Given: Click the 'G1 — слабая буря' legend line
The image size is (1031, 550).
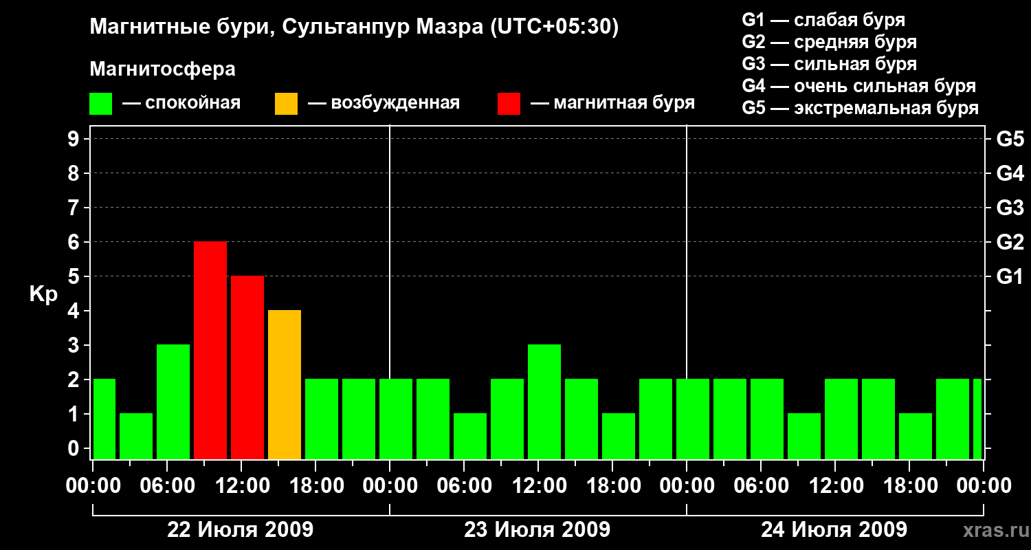Looking at the screenshot, I should [x=823, y=19].
